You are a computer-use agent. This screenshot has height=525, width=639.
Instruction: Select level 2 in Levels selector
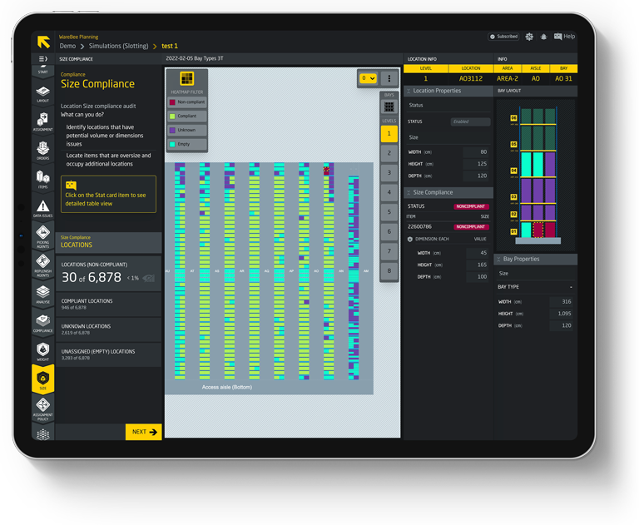point(389,153)
